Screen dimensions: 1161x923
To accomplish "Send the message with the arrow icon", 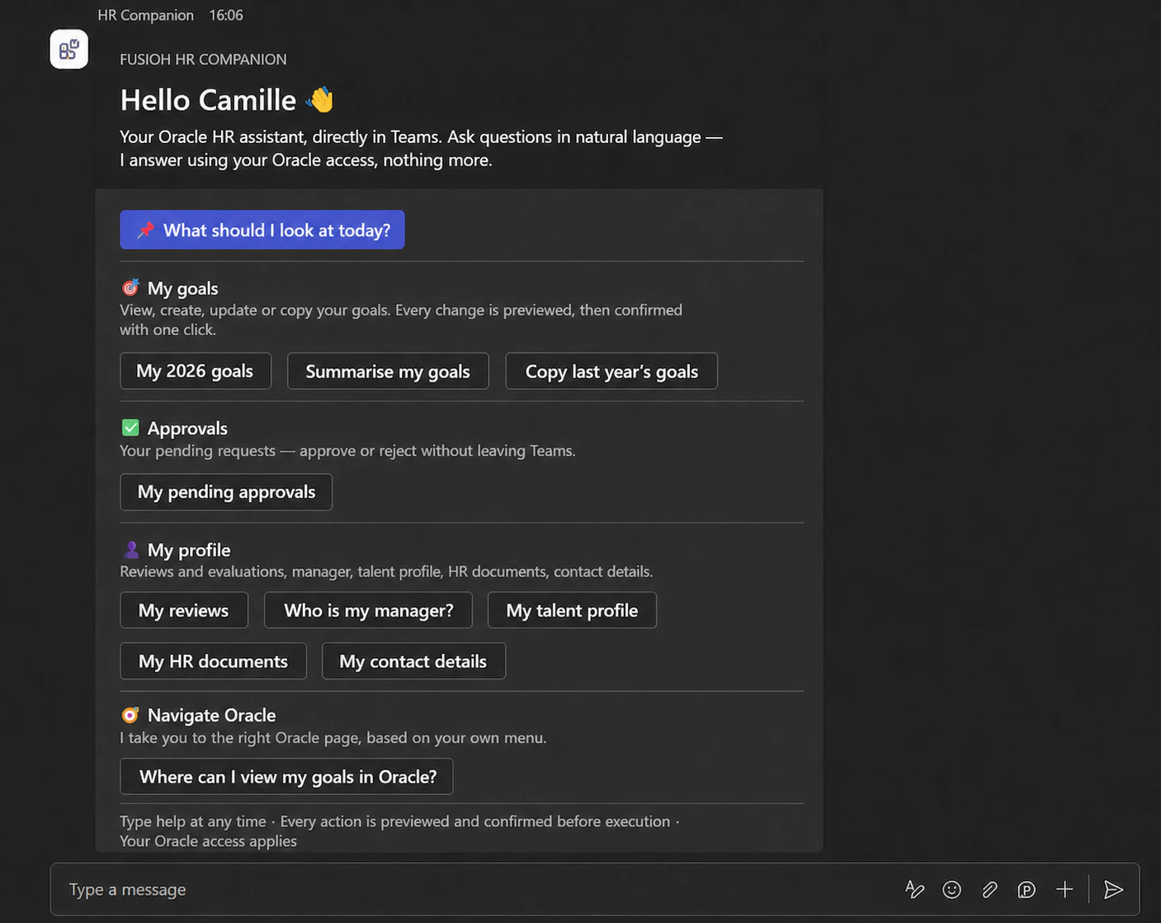I will point(1113,889).
